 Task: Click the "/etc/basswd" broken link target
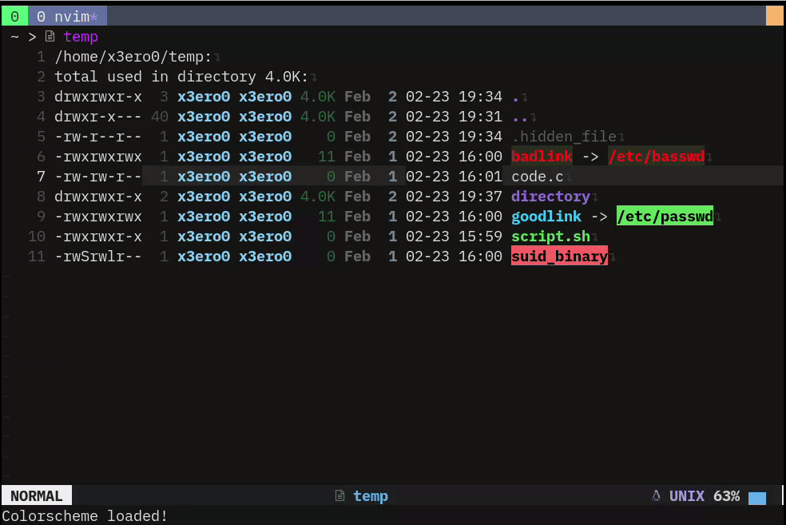click(656, 157)
